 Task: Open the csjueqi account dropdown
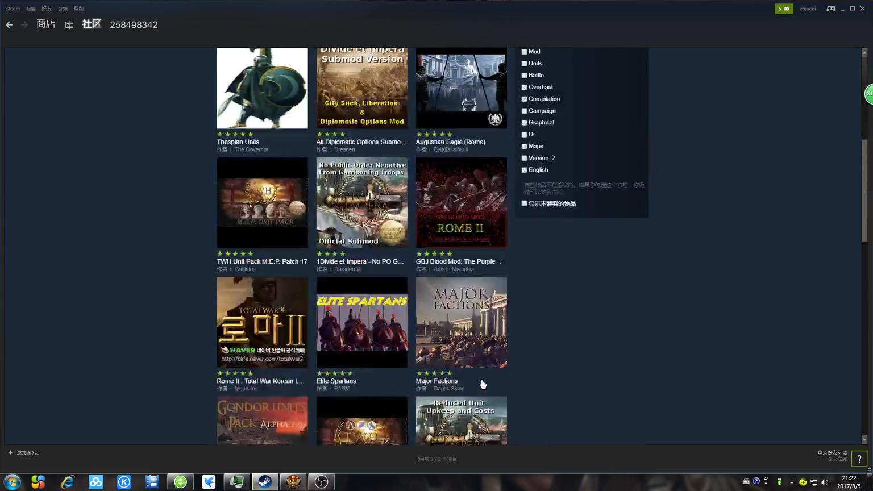(808, 9)
